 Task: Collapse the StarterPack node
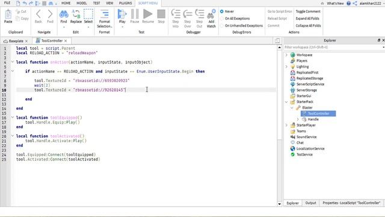pyautogui.click(x=286, y=102)
